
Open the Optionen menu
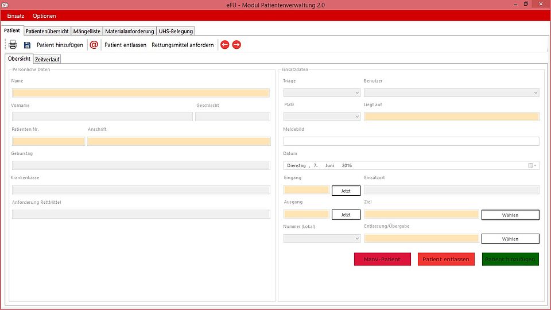pyautogui.click(x=44, y=16)
